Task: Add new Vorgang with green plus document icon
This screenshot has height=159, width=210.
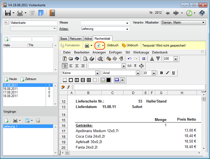Action: 6,120
